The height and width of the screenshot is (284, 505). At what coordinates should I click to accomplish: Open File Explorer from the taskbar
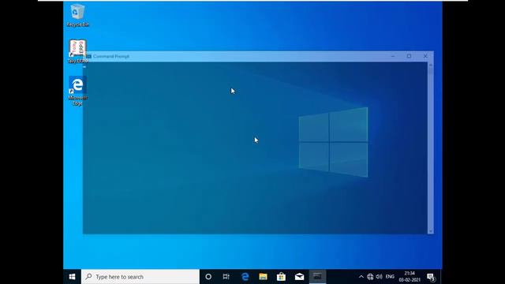(x=263, y=277)
